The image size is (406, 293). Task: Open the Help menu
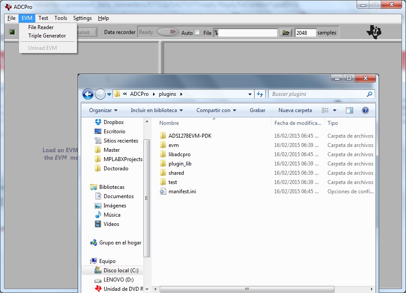coord(103,18)
